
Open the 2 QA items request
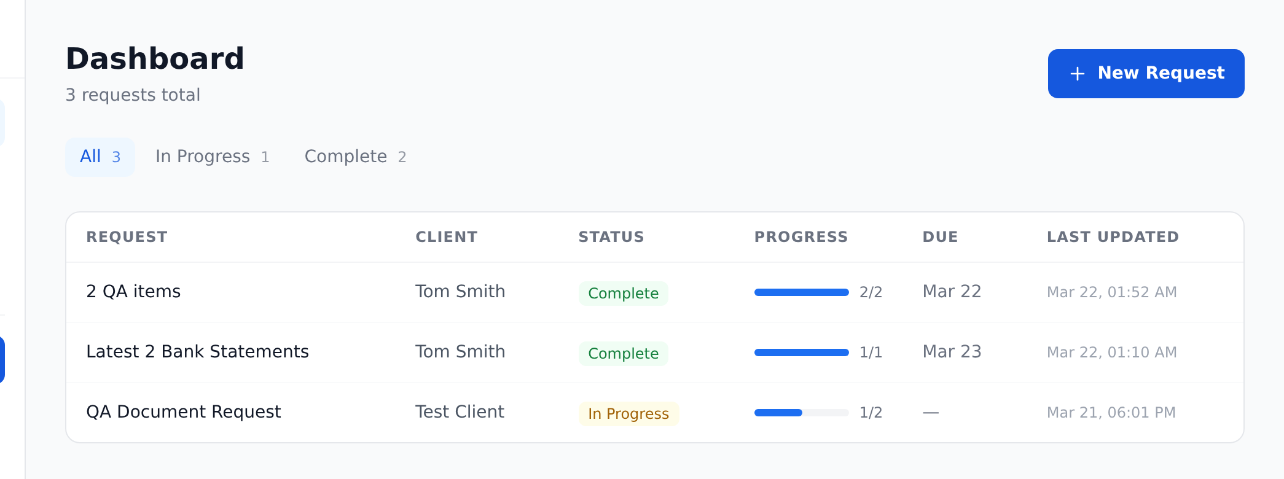133,292
